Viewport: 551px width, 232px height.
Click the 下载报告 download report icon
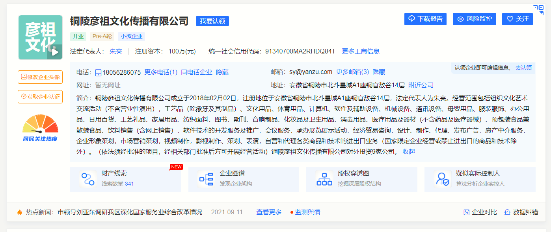(x=411, y=19)
